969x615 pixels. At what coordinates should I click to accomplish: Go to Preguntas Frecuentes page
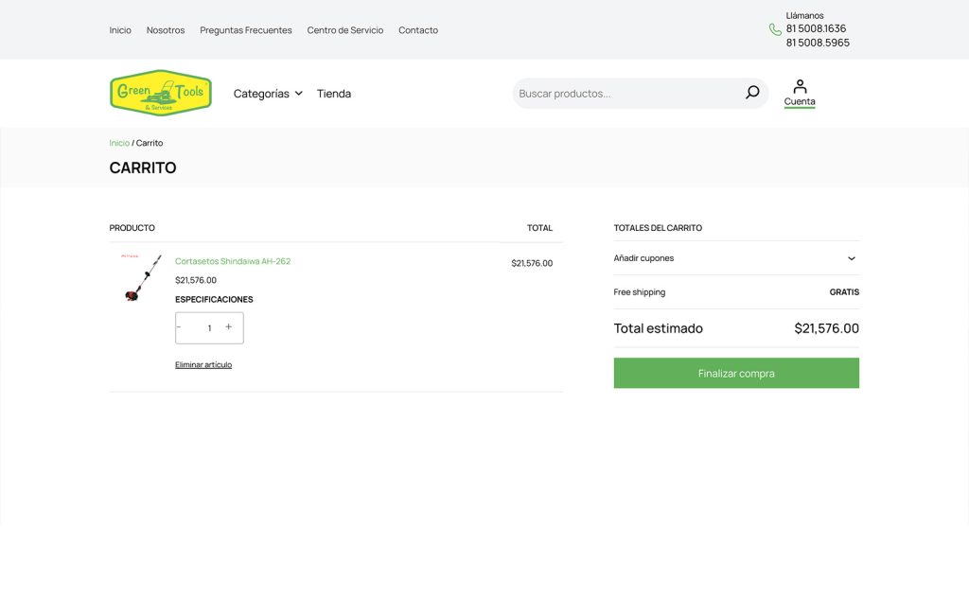pos(245,29)
